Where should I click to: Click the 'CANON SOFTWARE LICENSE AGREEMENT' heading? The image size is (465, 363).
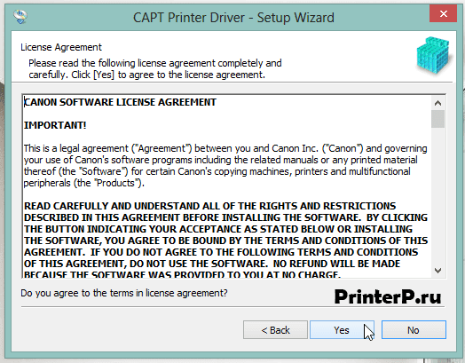click(120, 102)
